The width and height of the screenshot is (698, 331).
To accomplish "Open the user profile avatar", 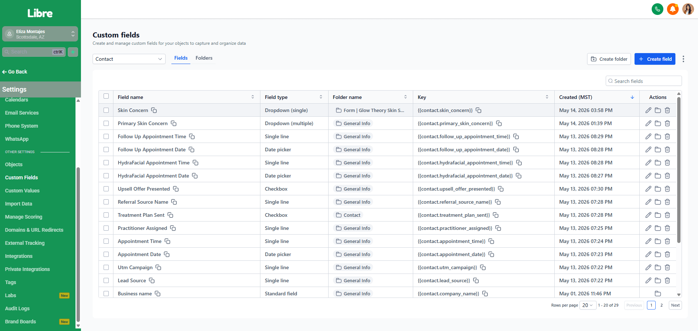I will pyautogui.click(x=688, y=9).
